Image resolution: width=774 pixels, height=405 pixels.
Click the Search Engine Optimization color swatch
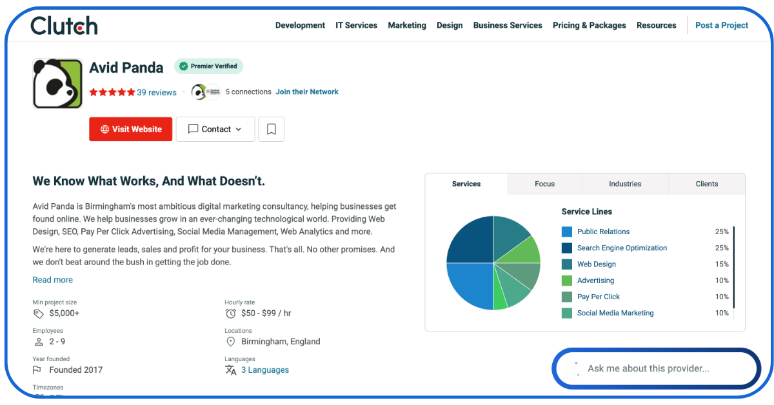[x=567, y=248]
